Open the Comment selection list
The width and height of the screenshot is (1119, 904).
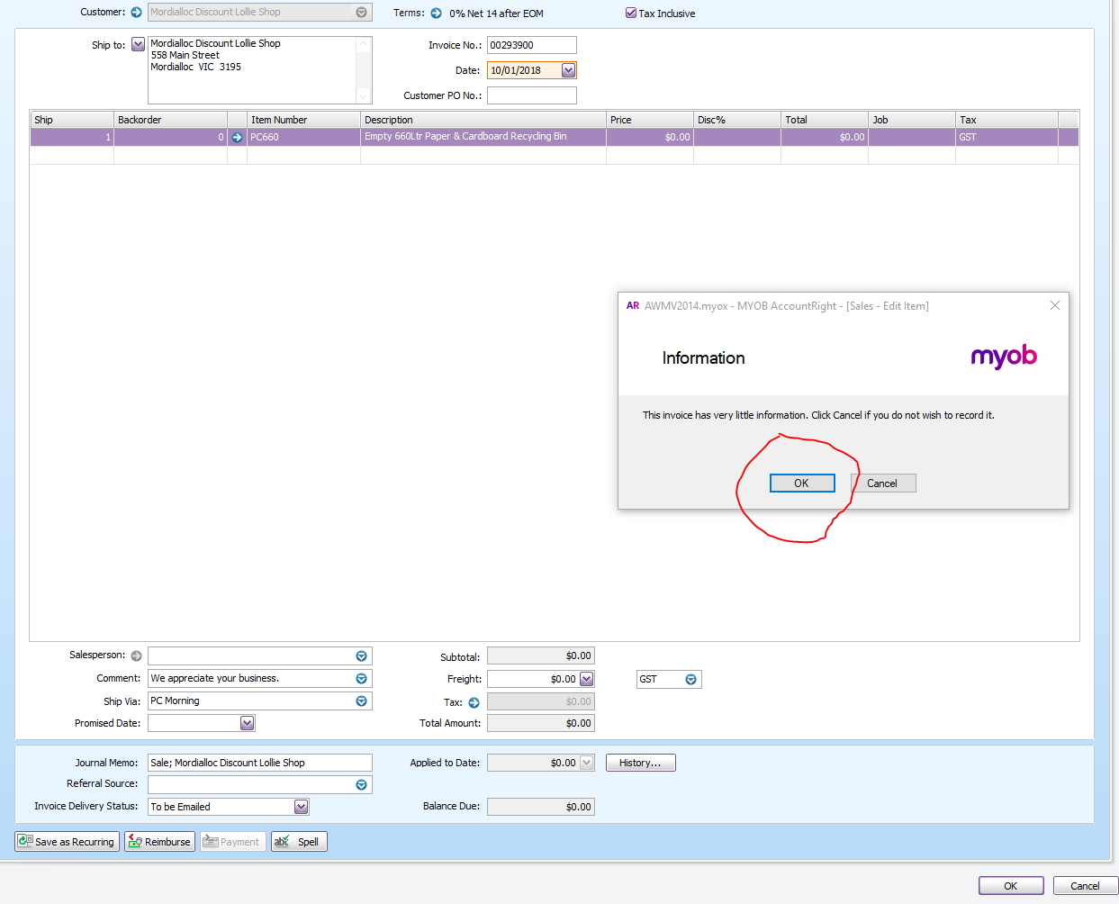(x=362, y=679)
